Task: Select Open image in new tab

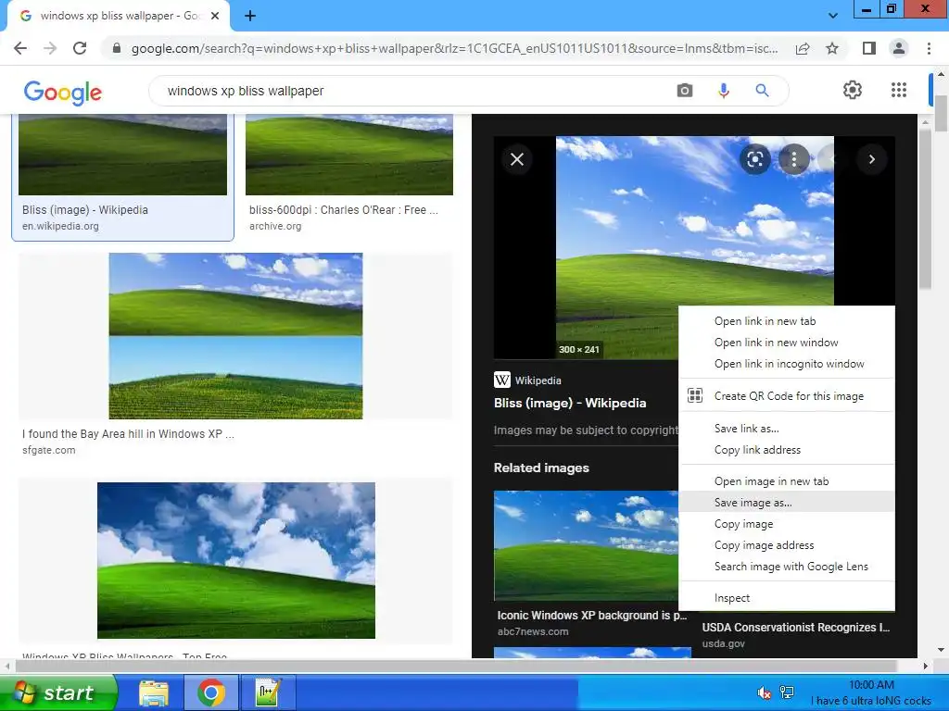Action: pyautogui.click(x=786, y=481)
